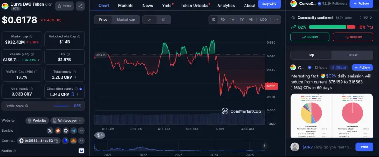Open the News tab
This screenshot has height=157, width=379.
tap(148, 6)
